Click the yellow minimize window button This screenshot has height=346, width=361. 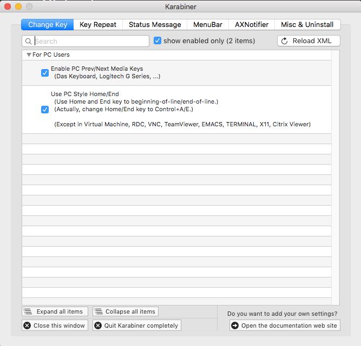point(18,6)
